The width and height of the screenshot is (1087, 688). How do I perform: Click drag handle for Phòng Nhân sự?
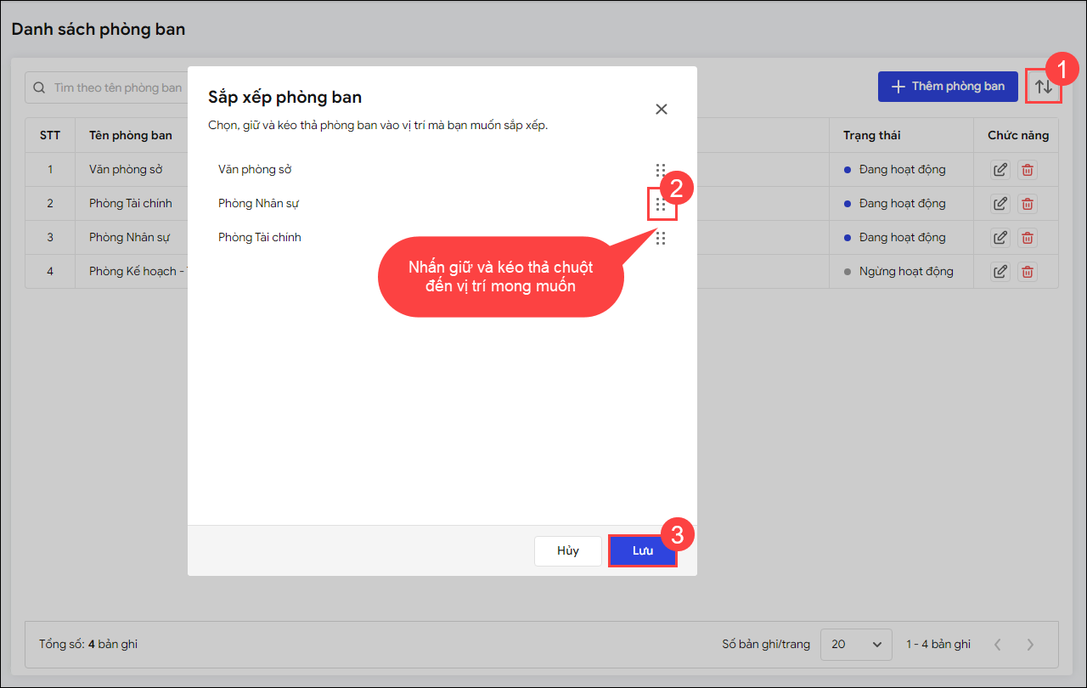(x=661, y=204)
